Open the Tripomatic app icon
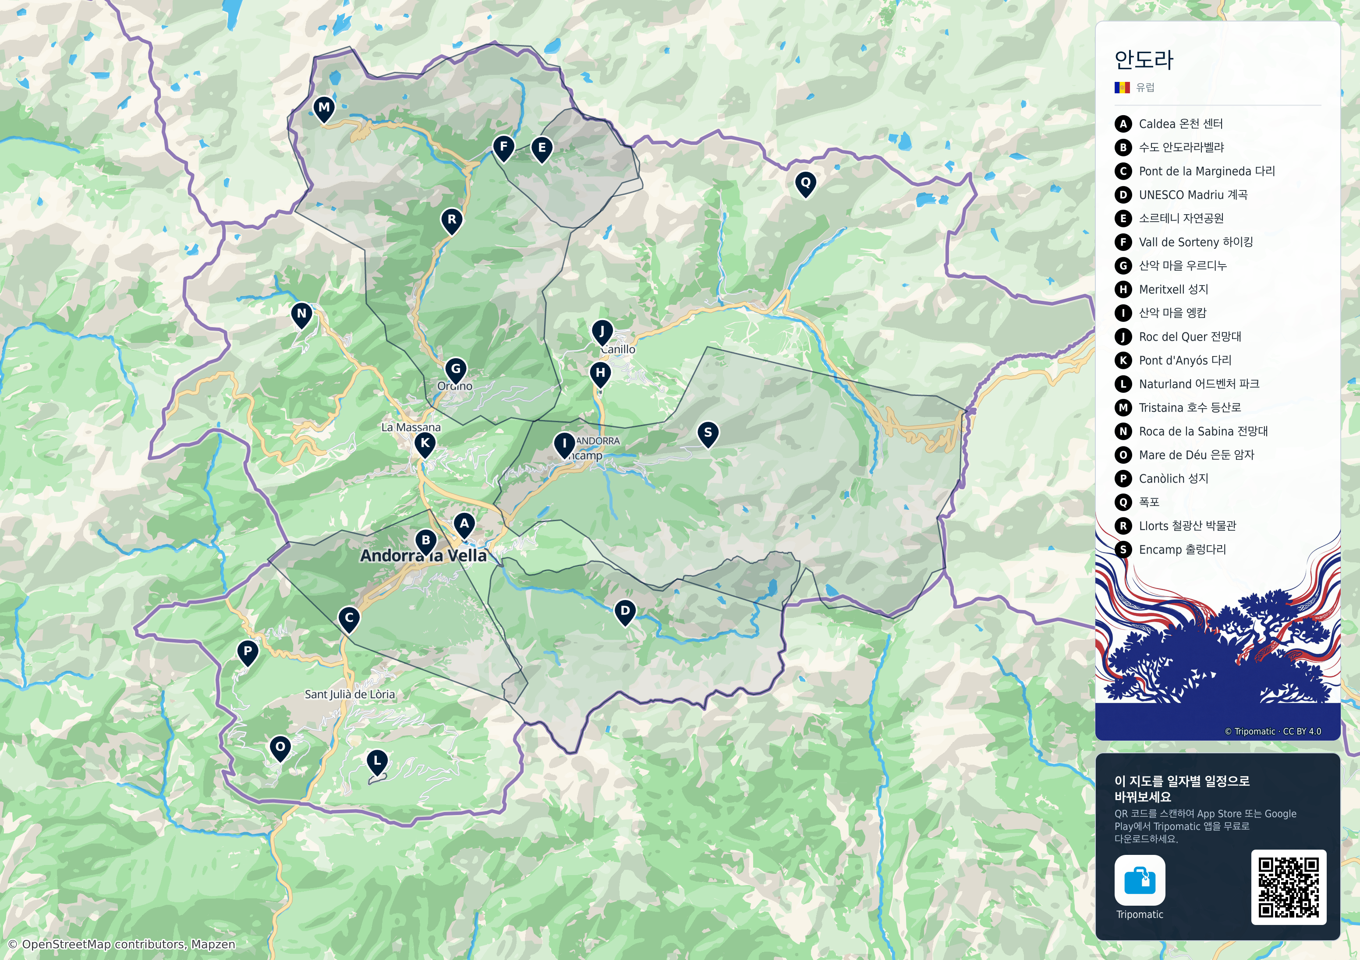 pyautogui.click(x=1140, y=880)
